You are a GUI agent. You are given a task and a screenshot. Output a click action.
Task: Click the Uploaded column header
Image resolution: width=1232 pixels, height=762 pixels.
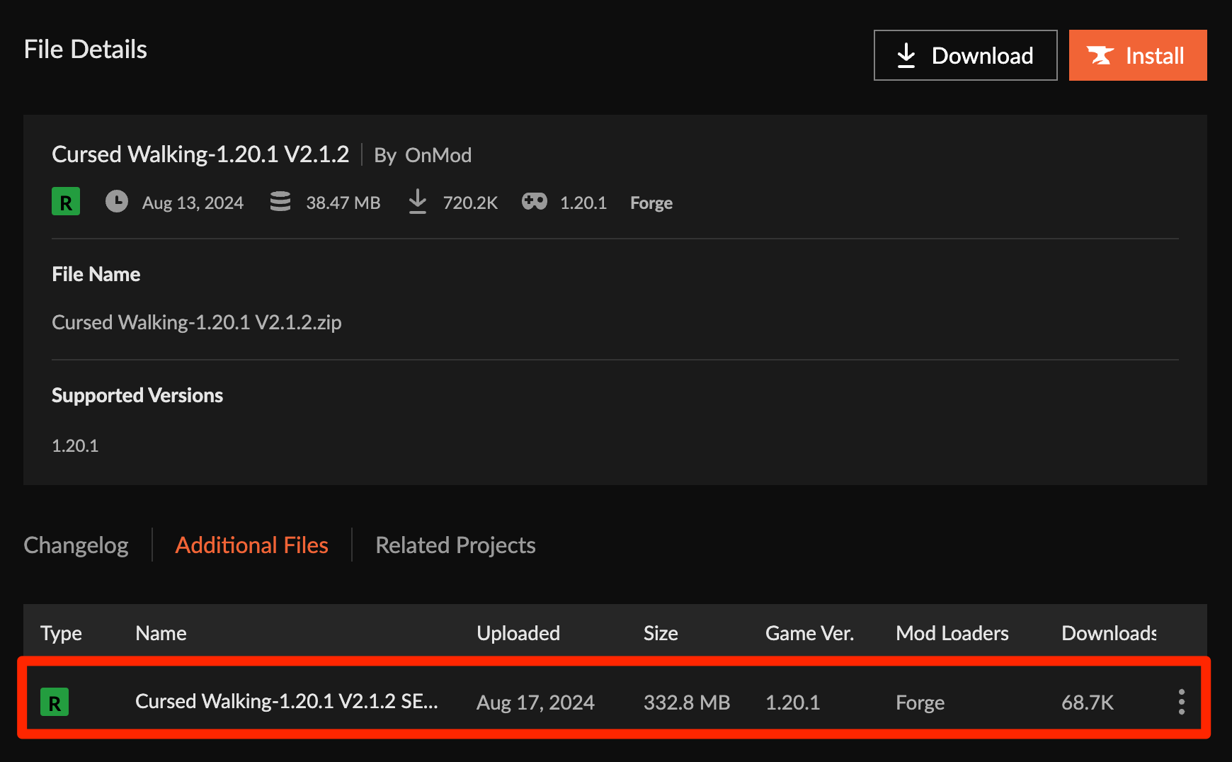click(x=518, y=633)
